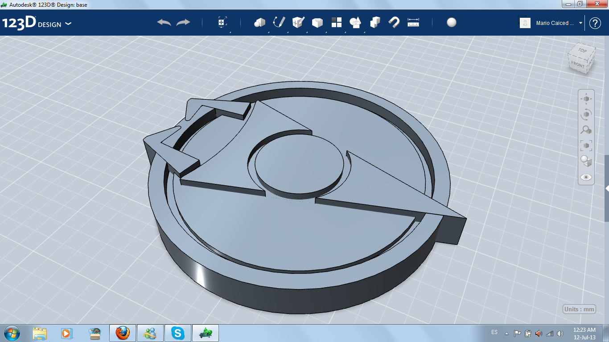This screenshot has height=342, width=609.
Task: Open the Construct tool menu
Action: (298, 23)
